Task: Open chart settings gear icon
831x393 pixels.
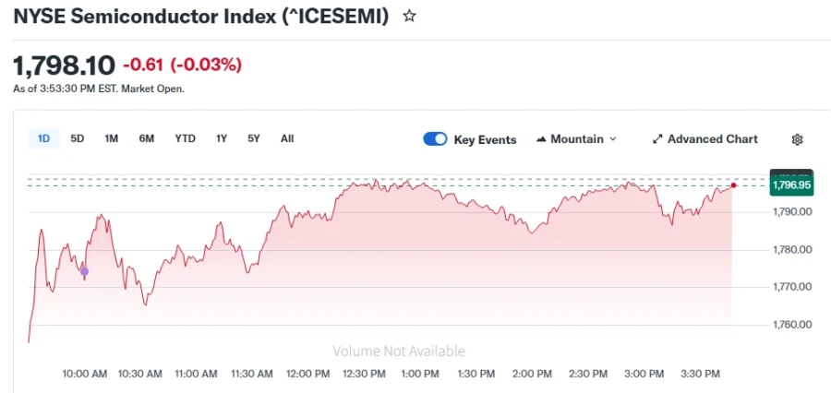Action: click(x=798, y=139)
